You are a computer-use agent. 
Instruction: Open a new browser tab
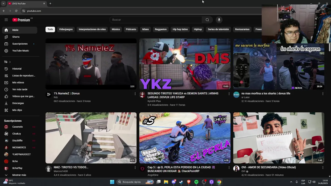tap(50, 3)
